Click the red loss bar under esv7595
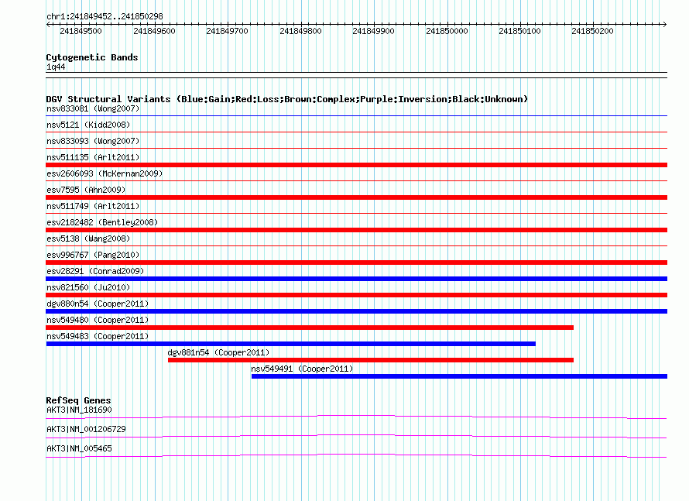Screen dimensions: 689x501 tap(356, 197)
